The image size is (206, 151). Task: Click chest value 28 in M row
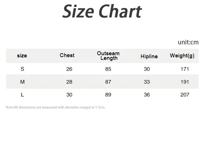(69, 82)
